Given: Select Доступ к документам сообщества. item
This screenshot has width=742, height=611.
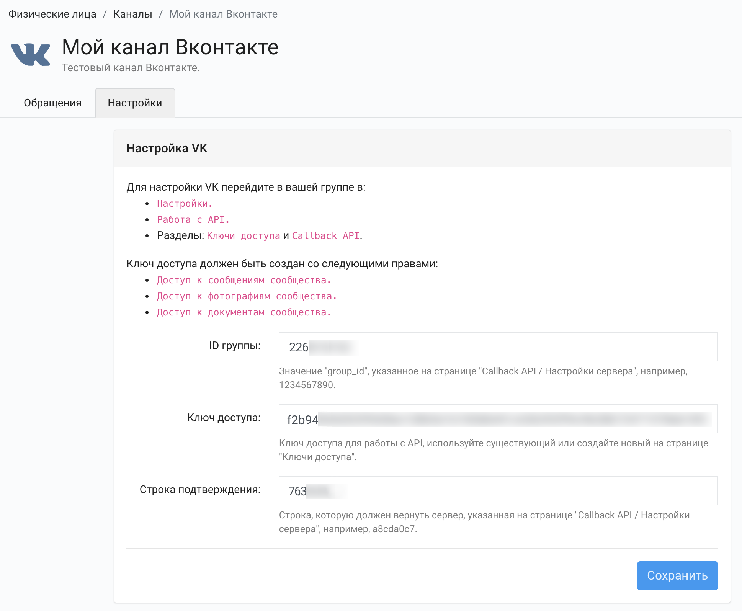Looking at the screenshot, I should [x=244, y=312].
